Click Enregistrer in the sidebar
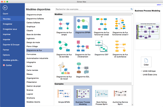This screenshot has height=107, width=163. (x=8, y=24)
